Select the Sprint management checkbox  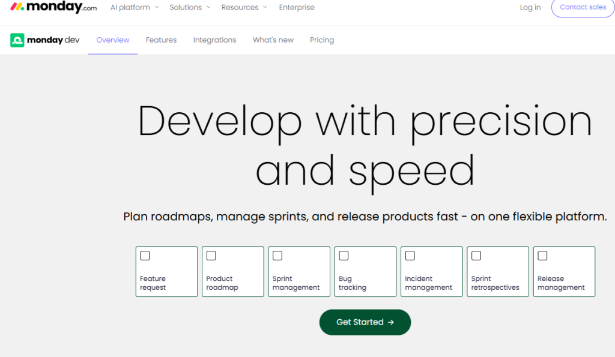coord(277,256)
